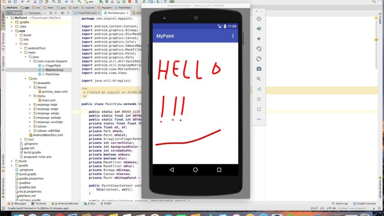Rotate the emulator right
Image resolution: width=384 pixels, height=216 pixels.
[259, 59]
